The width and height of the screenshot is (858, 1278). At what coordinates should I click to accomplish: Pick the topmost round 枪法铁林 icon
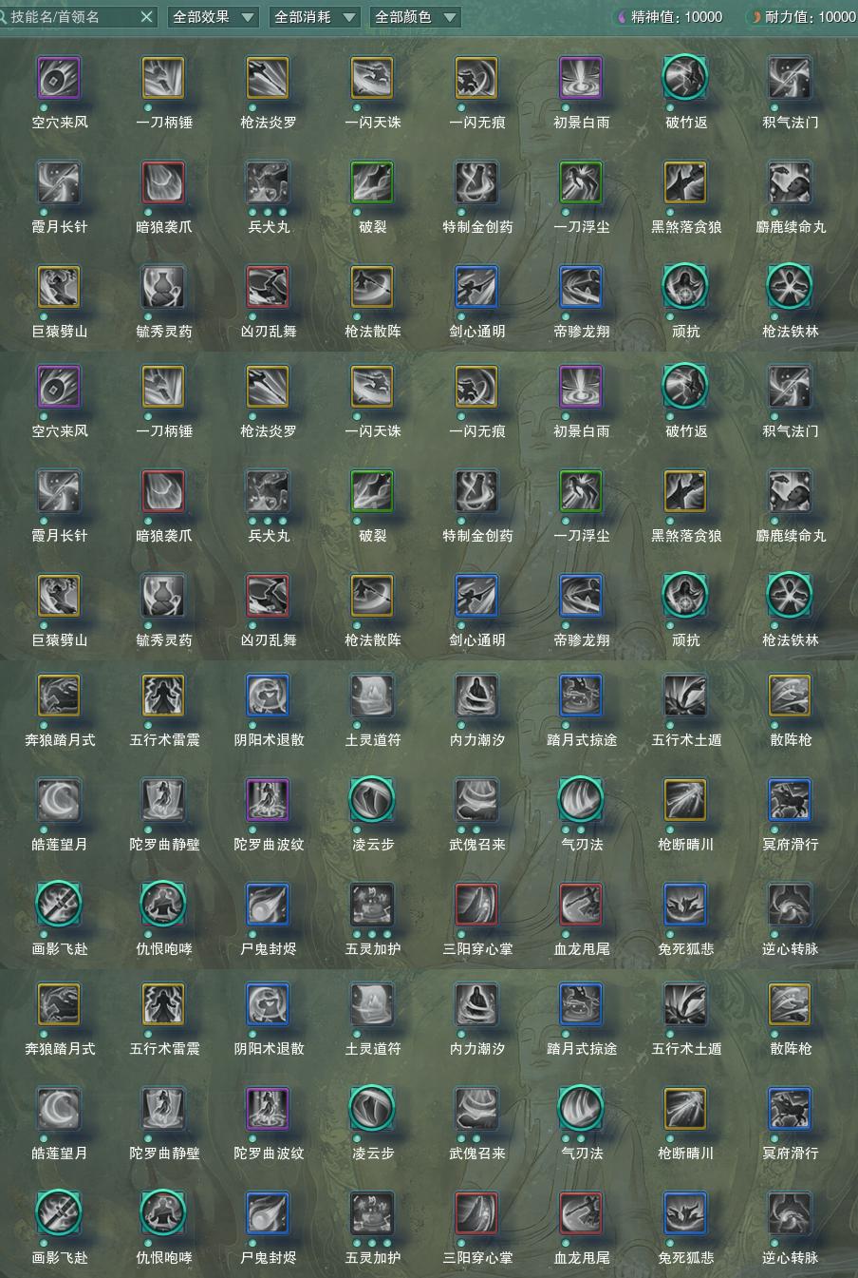(x=790, y=287)
